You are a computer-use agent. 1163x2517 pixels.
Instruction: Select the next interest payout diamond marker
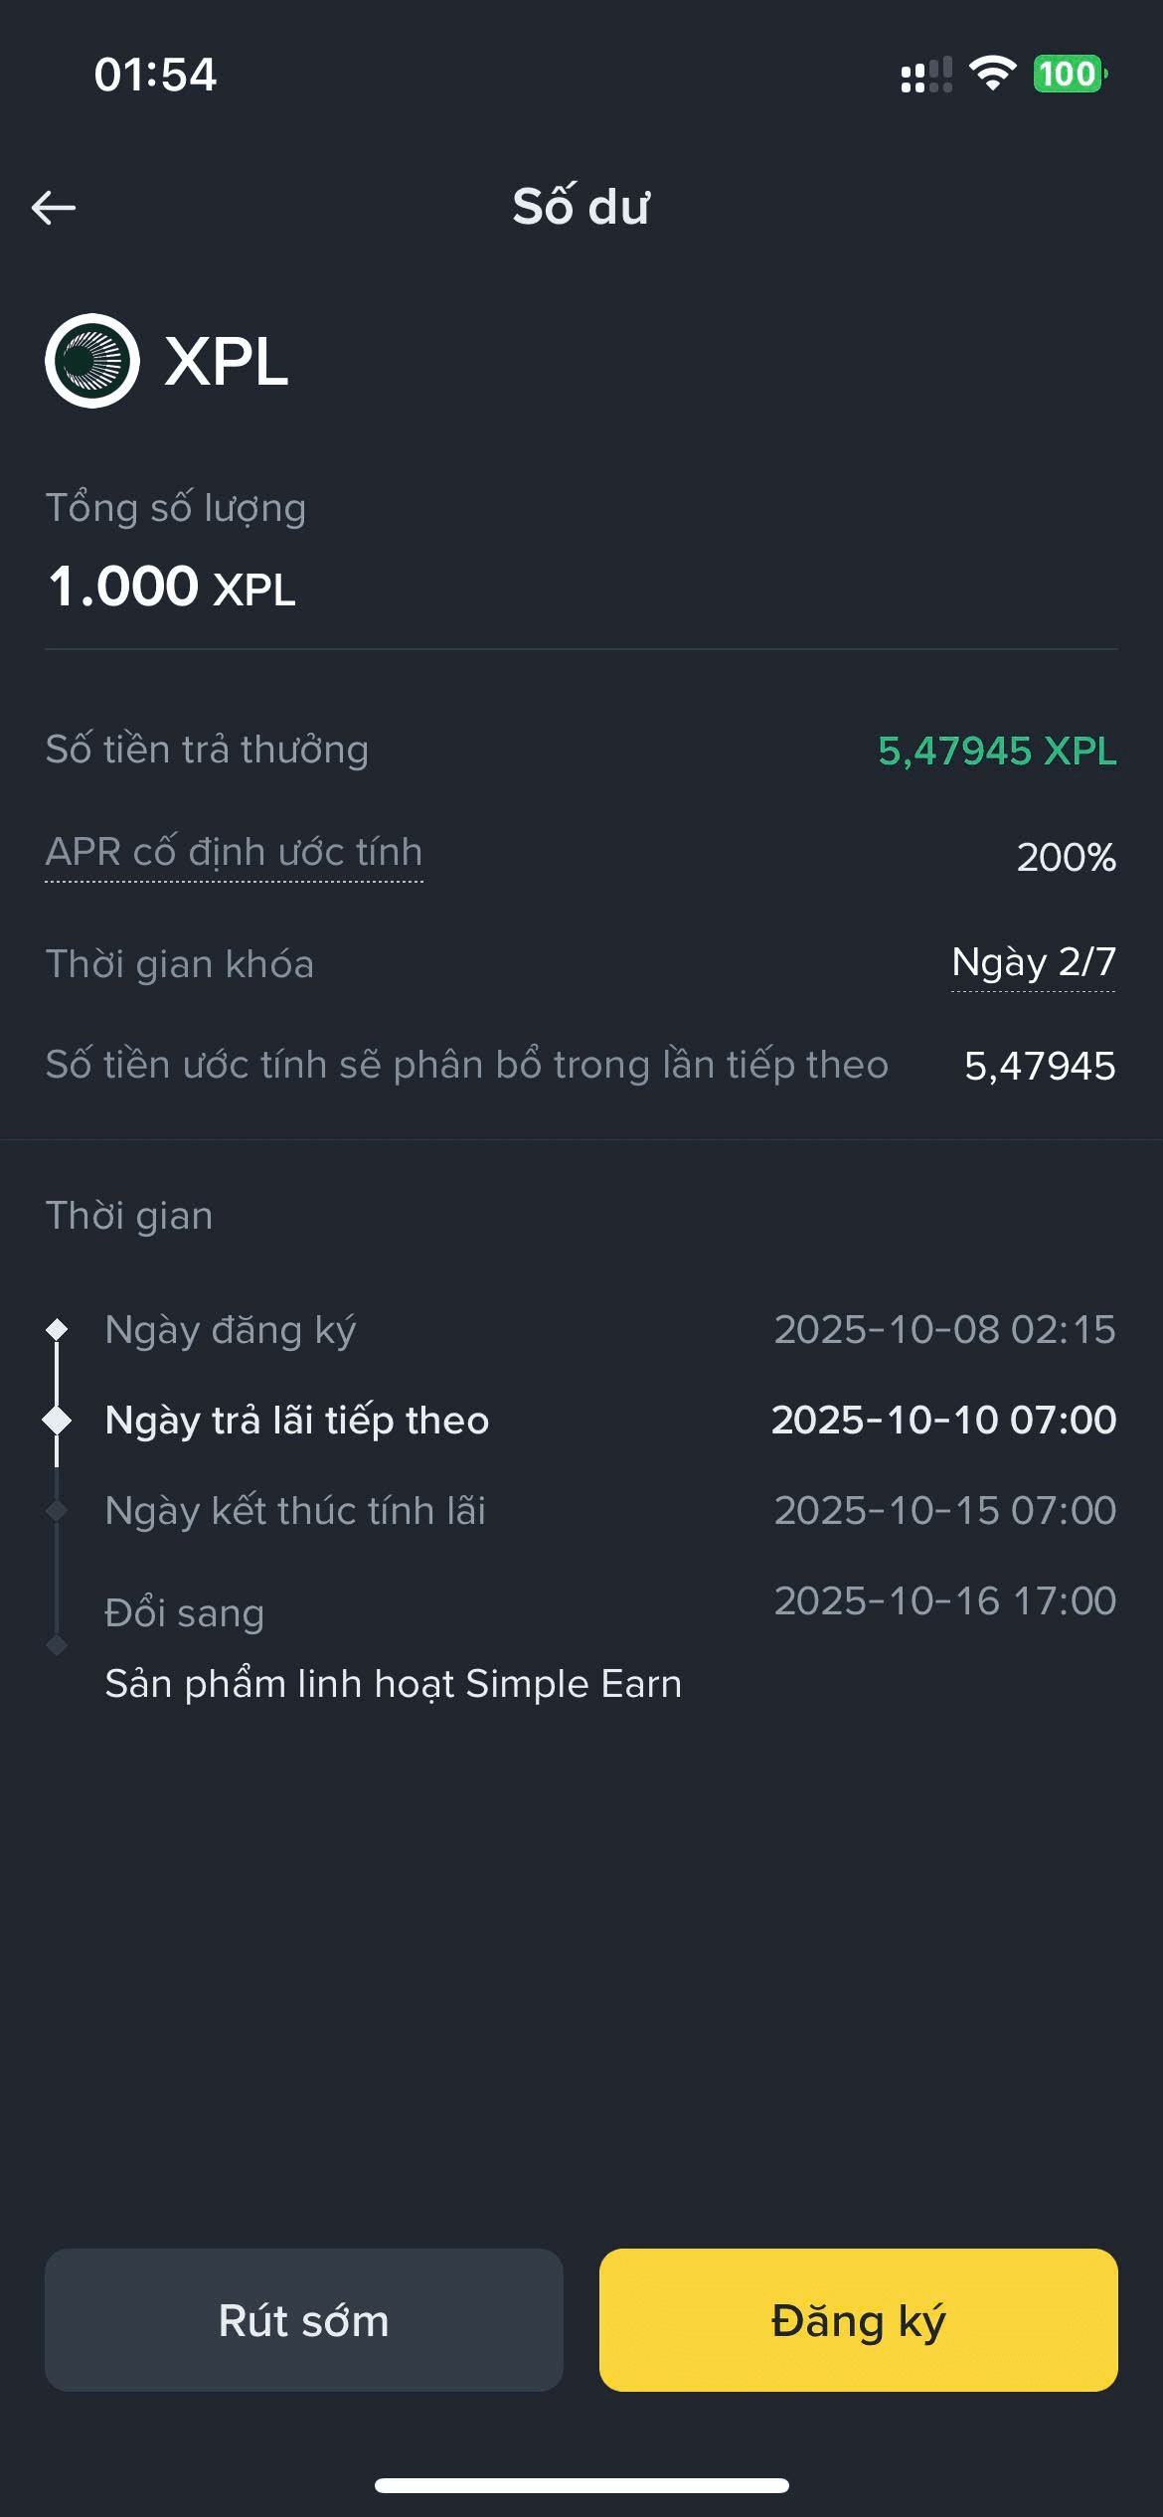click(57, 1421)
